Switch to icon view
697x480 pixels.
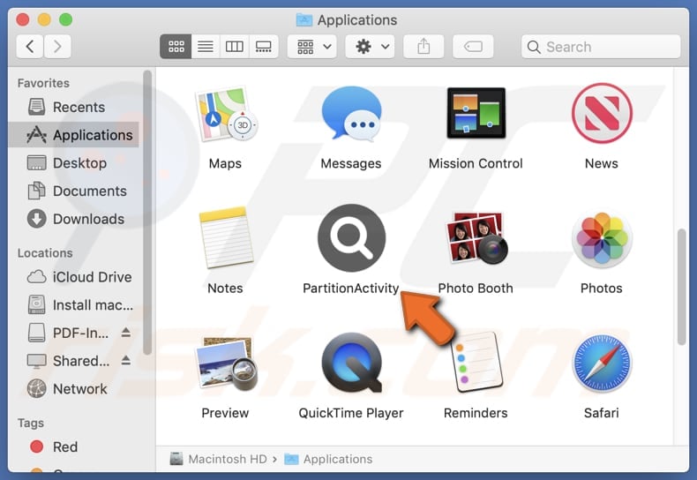point(176,46)
